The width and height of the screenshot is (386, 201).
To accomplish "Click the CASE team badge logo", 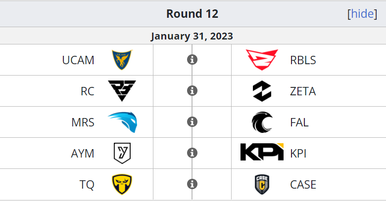I will click(262, 184).
